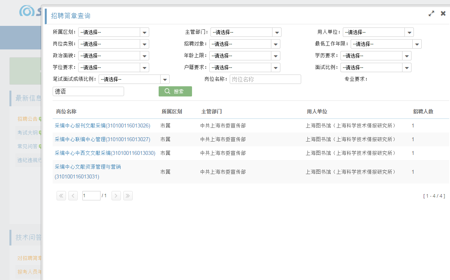The image size is (450, 280).
Task: Click the 用人单位 column header
Action: point(317,111)
